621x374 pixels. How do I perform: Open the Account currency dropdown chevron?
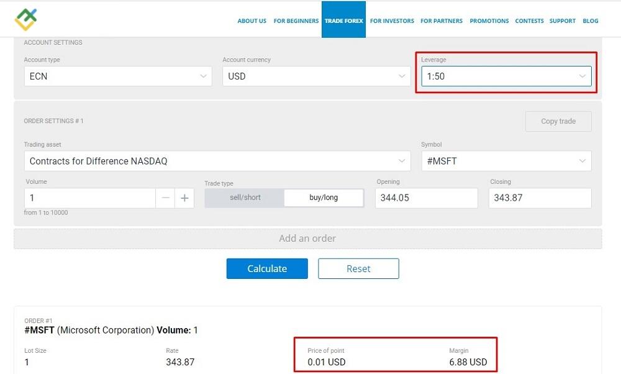(x=402, y=76)
